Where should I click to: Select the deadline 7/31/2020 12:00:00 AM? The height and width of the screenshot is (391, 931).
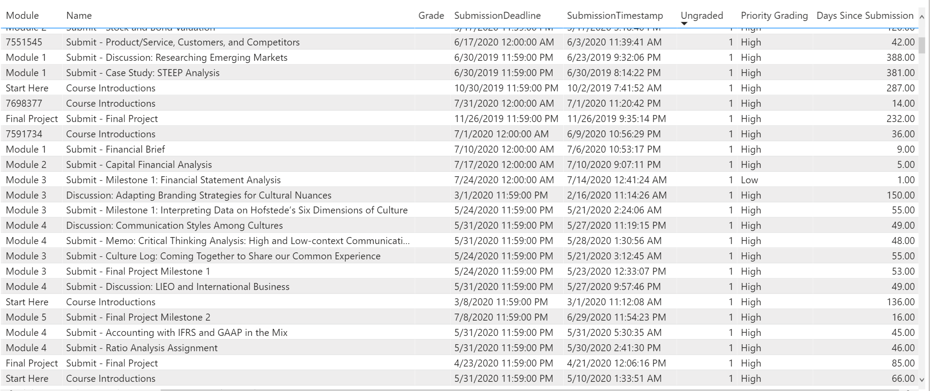[504, 104]
